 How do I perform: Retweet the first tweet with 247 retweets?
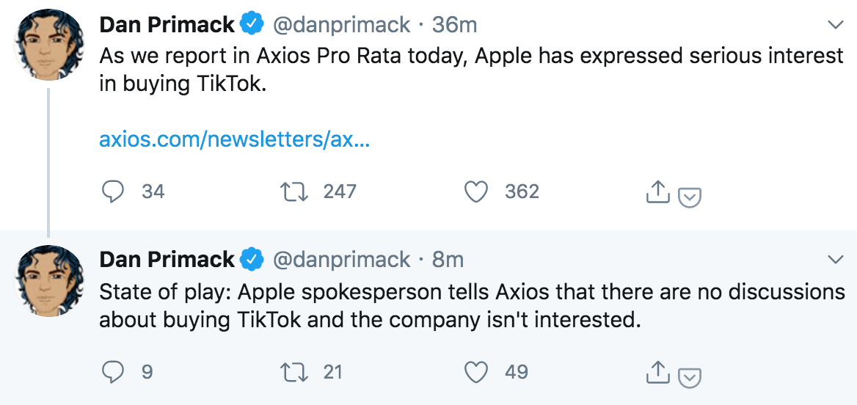(x=293, y=191)
